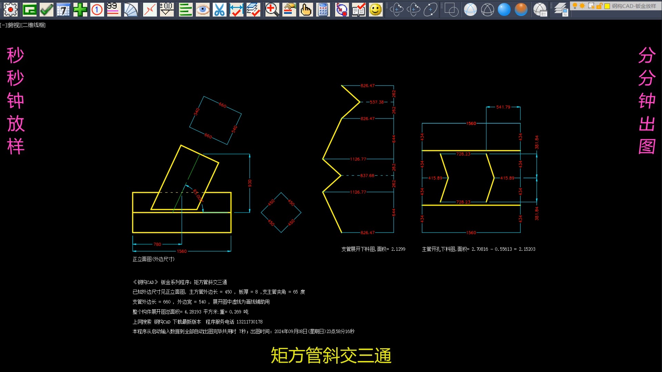Click the blue wireframe sphere view icon

tap(470, 10)
